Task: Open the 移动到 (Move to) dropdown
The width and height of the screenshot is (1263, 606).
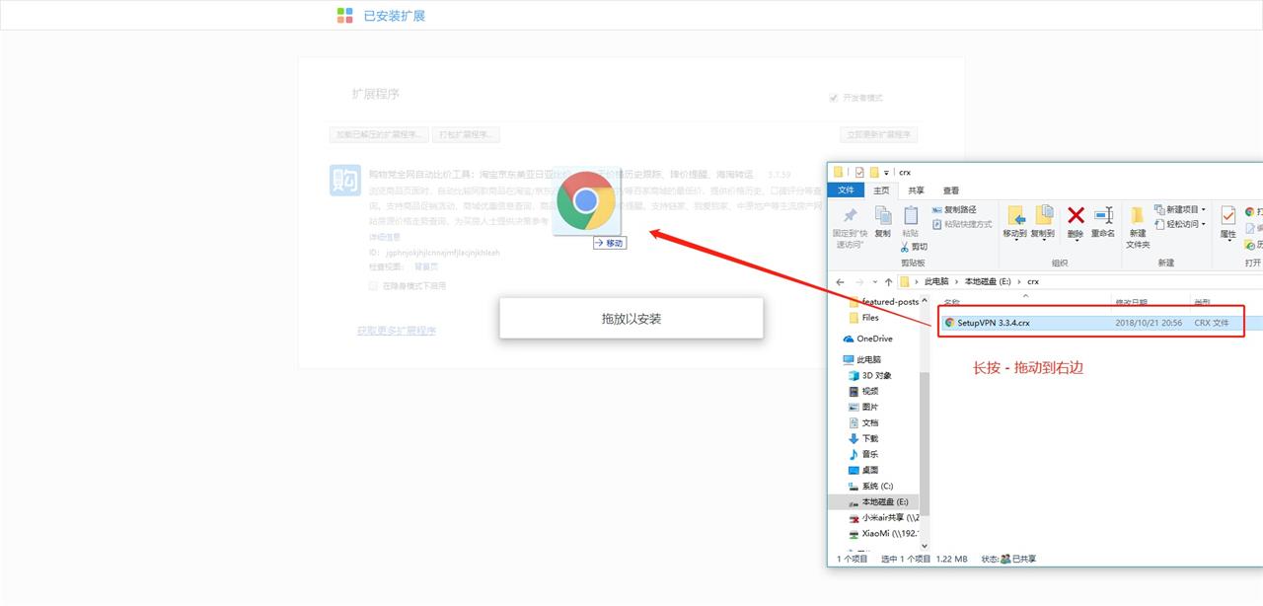Action: coord(1014,222)
